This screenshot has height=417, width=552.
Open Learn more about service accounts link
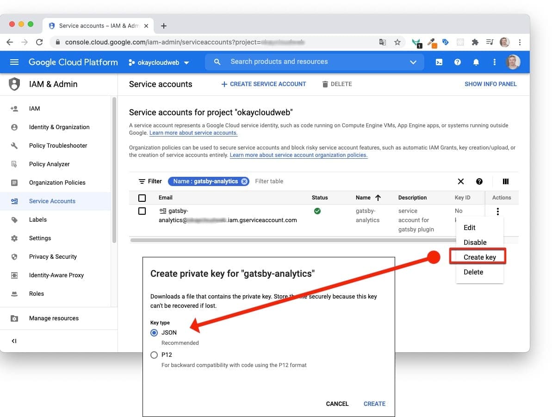pyautogui.click(x=193, y=133)
